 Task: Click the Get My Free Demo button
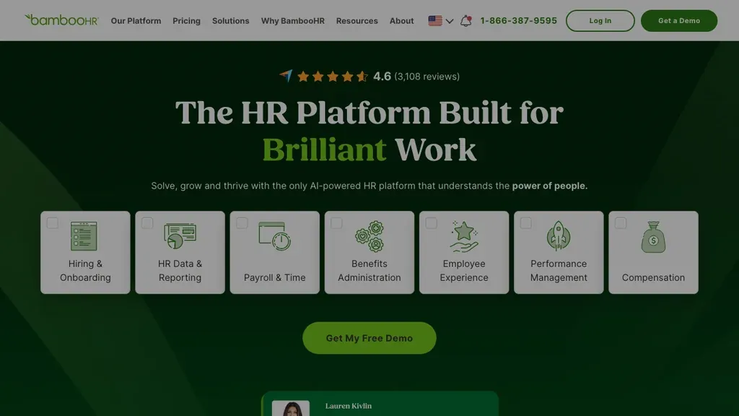pos(369,338)
